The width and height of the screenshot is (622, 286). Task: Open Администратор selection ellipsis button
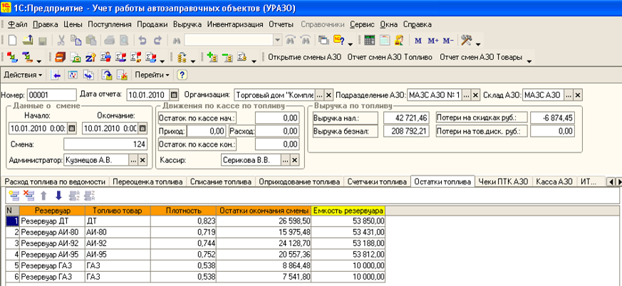(x=134, y=160)
